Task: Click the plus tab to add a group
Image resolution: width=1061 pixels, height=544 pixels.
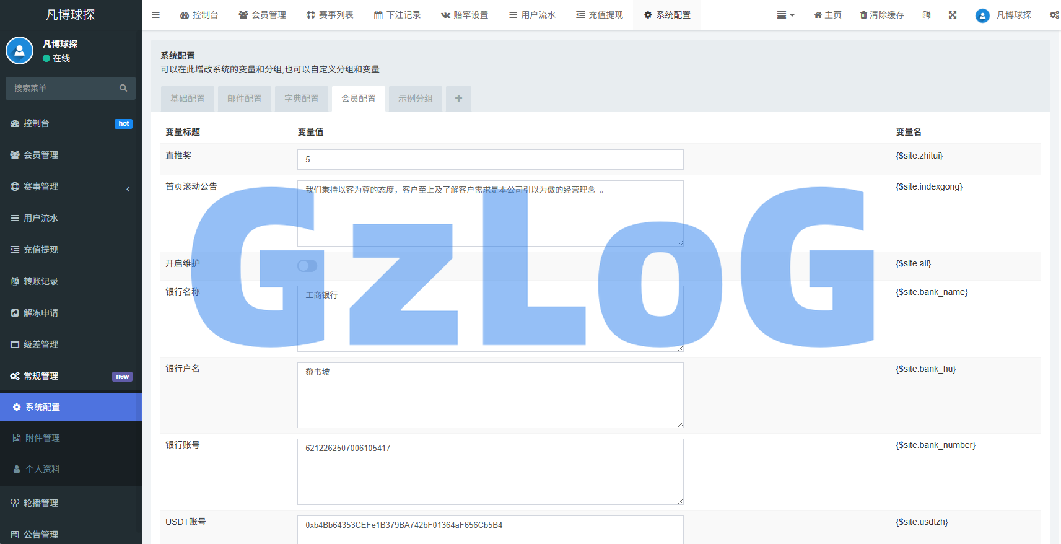Action: click(x=458, y=99)
